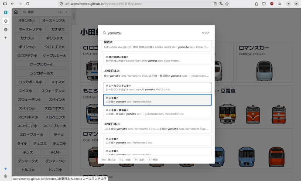The image size is (301, 181).
Task: Open the スイス大 sidebar button
Action: coord(58,82)
